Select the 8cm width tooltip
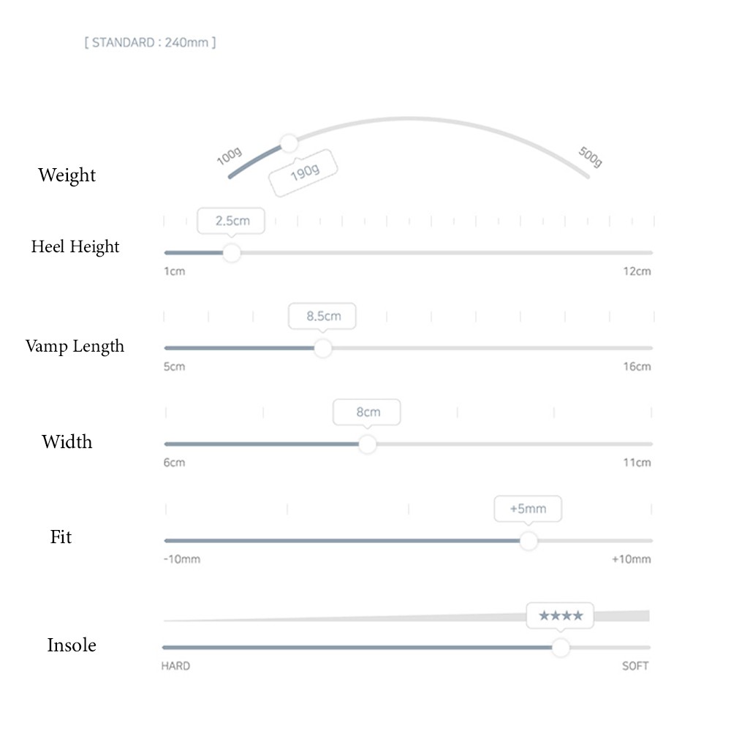This screenshot has width=731, height=731. (x=367, y=412)
